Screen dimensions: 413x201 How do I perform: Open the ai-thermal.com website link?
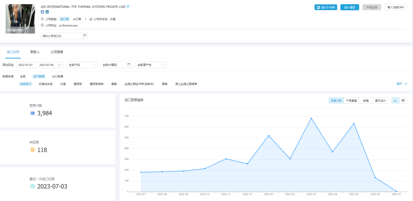coord(68,26)
